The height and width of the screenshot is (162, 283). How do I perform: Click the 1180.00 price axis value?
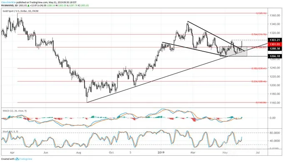pos(275,94)
